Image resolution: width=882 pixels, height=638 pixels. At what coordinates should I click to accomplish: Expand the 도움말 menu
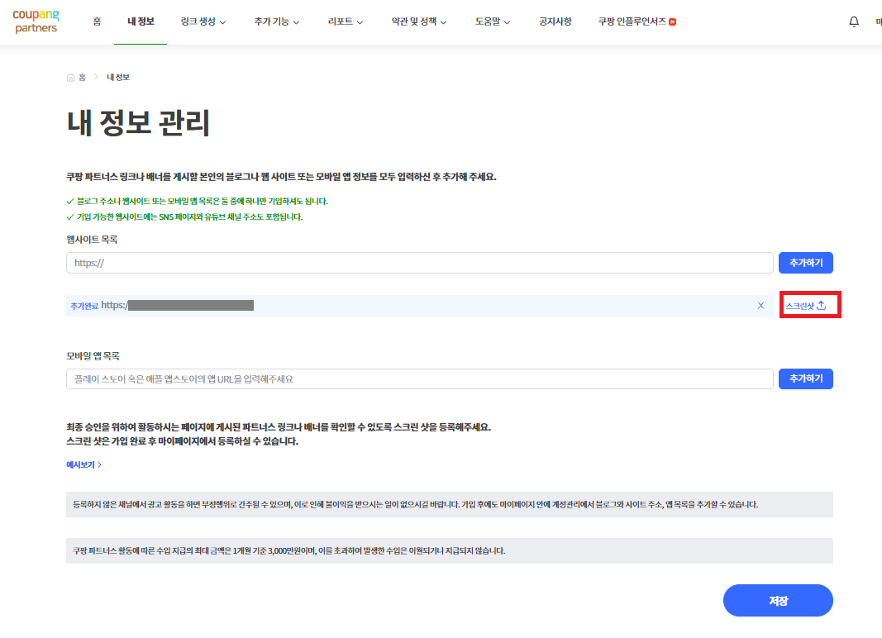click(x=493, y=21)
